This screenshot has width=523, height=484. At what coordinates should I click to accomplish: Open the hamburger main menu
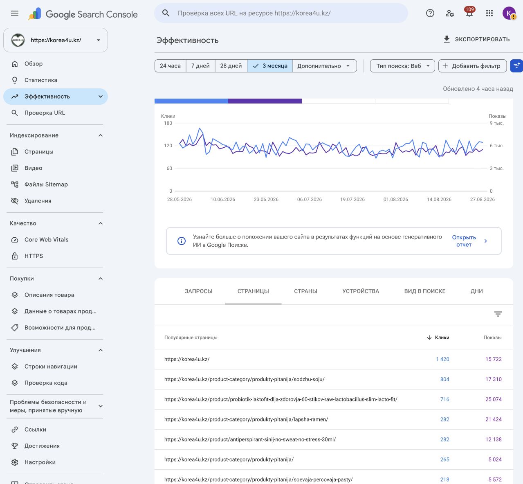[15, 13]
